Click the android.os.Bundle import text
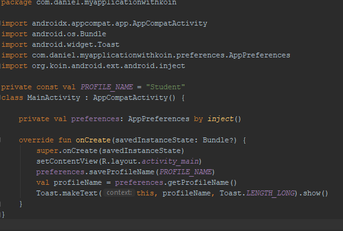The width and height of the screenshot is (343, 231). pos(69,34)
